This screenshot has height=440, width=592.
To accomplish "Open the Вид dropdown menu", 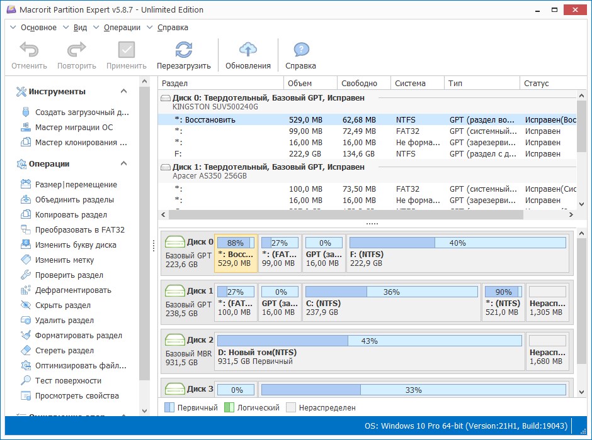I will tap(80, 28).
